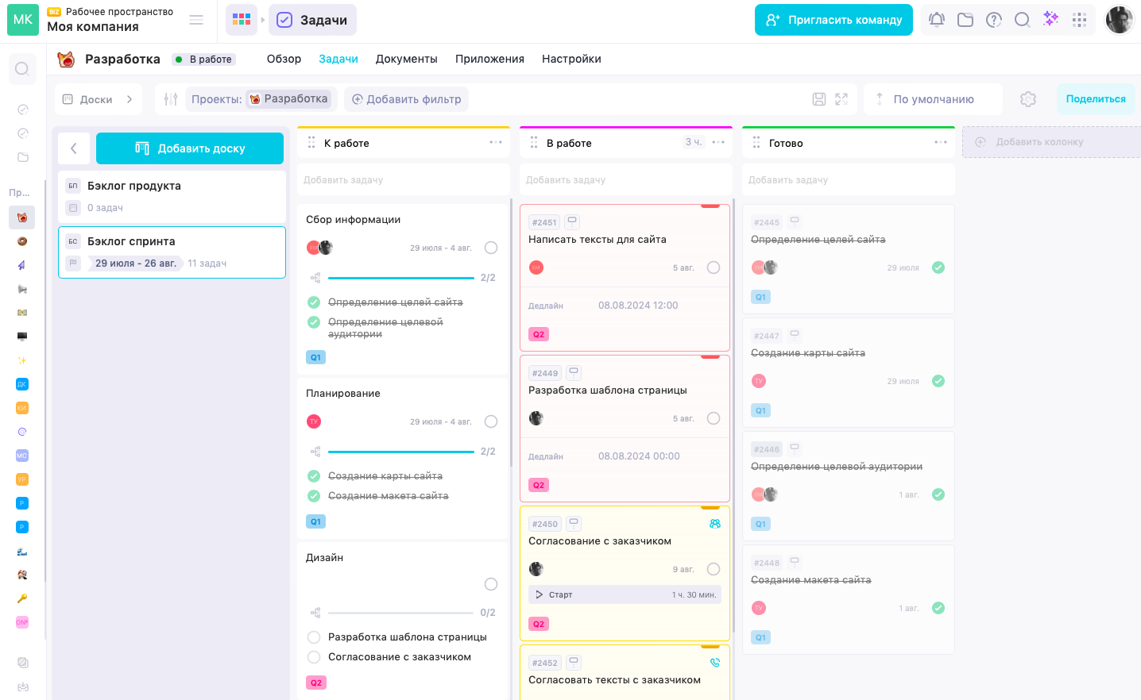Open Готово column options menu
The image size is (1141, 700).
point(941,143)
